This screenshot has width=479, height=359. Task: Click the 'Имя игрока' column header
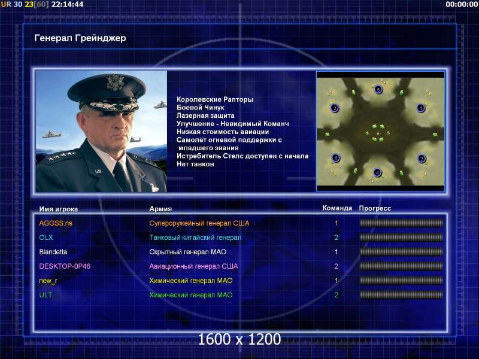click(58, 209)
